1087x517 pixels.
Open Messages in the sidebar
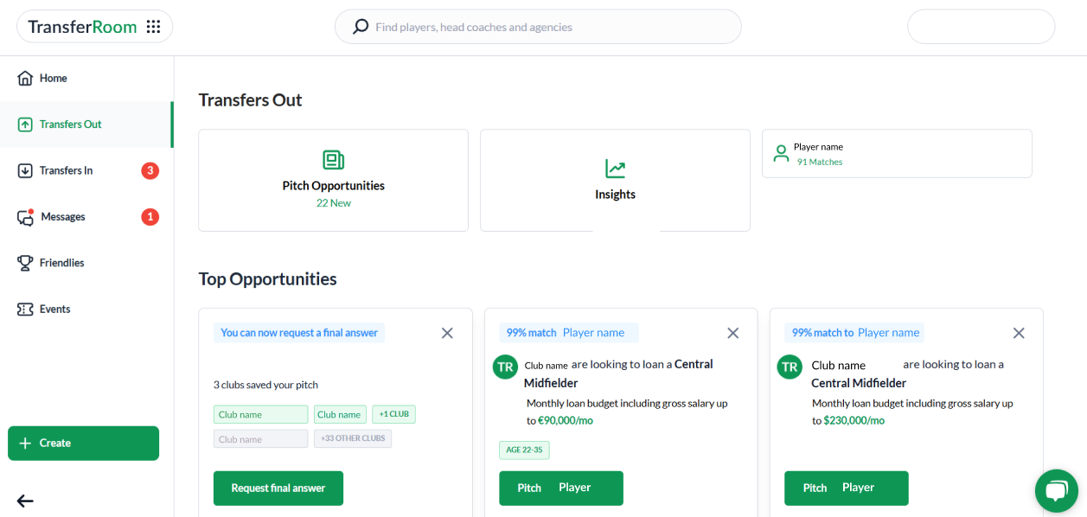(x=62, y=217)
